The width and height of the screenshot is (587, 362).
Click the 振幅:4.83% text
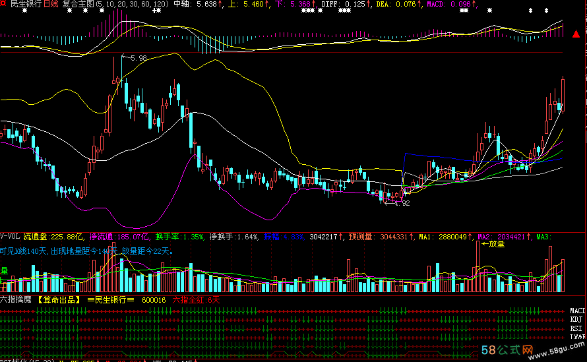tap(284, 237)
